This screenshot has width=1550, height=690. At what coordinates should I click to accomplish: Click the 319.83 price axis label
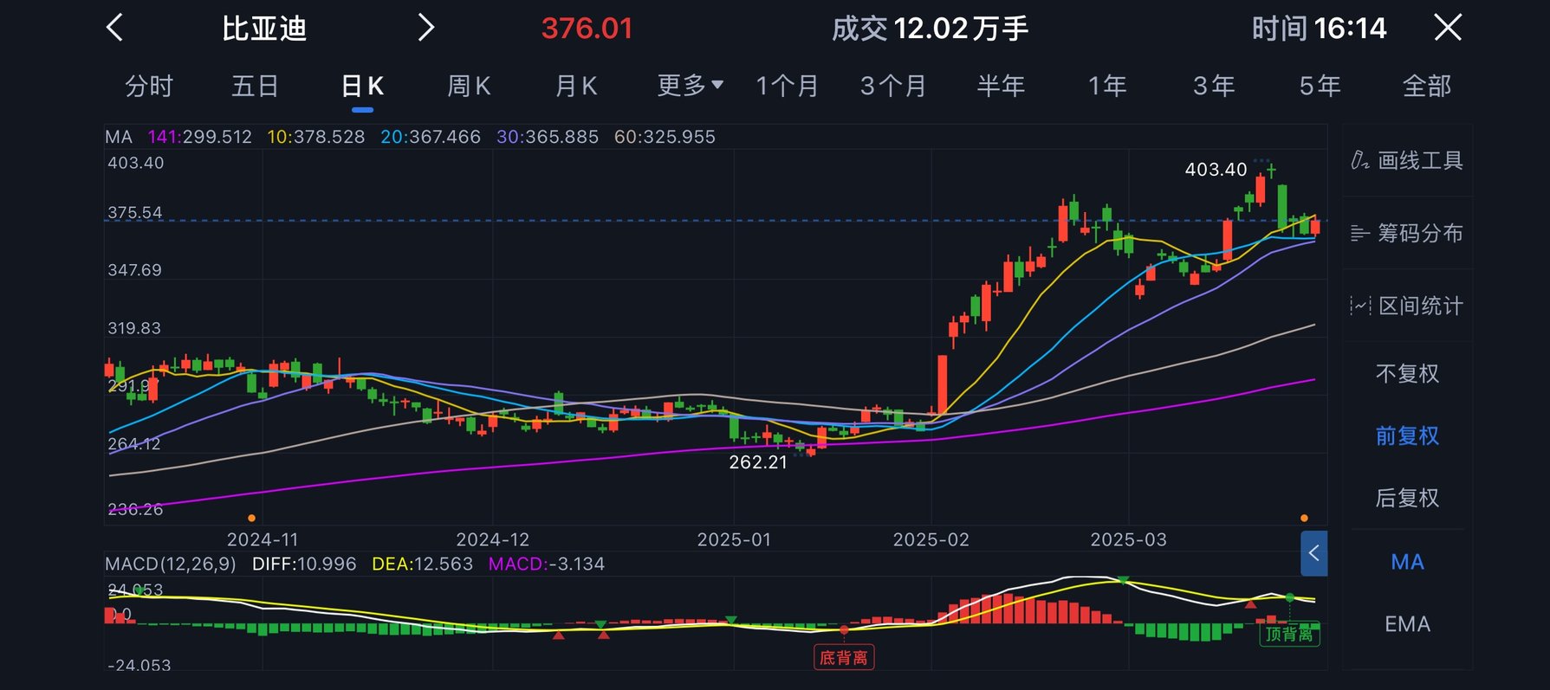tap(134, 328)
